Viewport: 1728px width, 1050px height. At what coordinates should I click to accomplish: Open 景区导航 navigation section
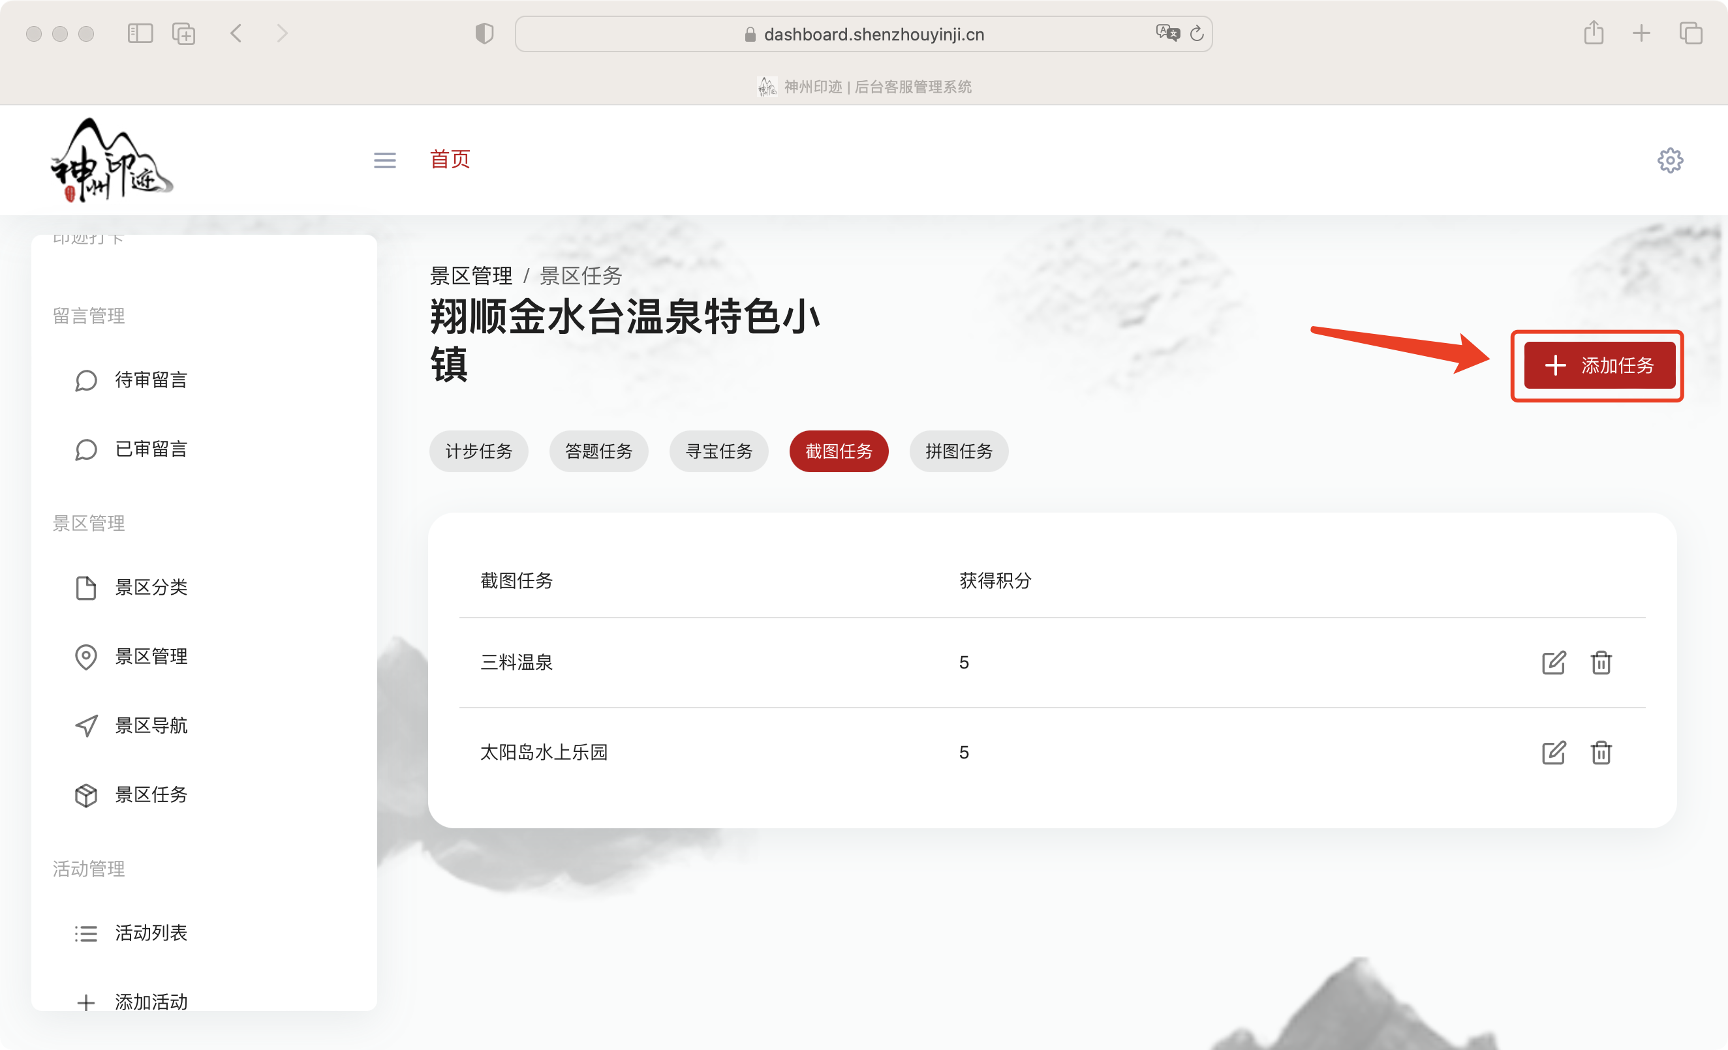[x=151, y=726]
